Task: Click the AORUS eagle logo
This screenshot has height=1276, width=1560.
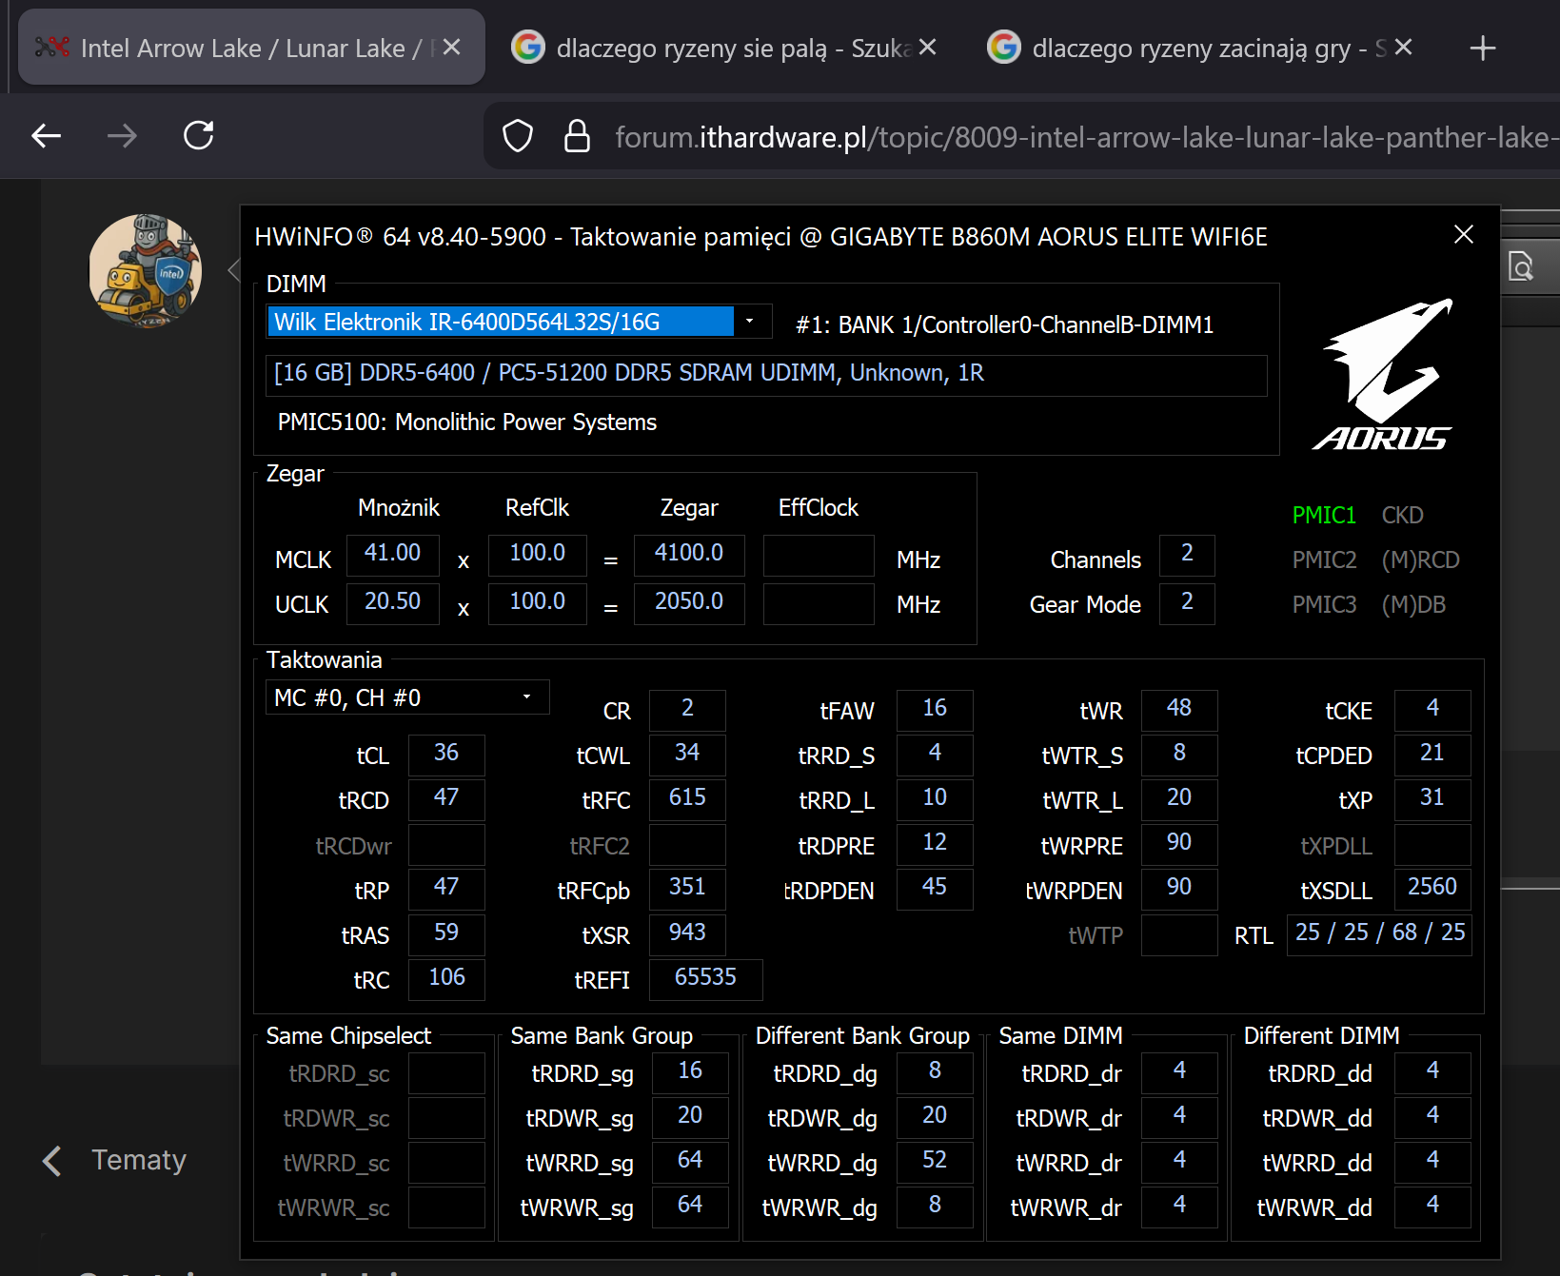Action: 1385,374
